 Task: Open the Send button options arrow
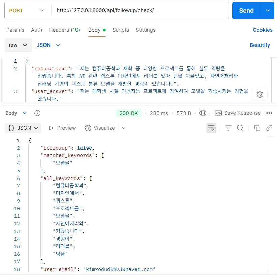point(268,10)
